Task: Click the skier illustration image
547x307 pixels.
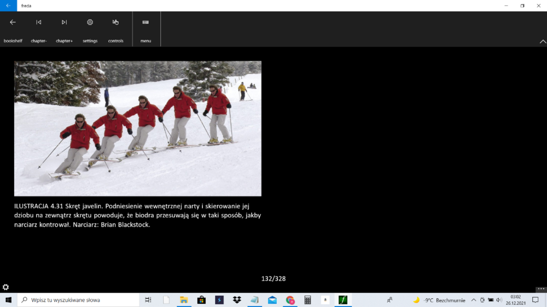Action: 137,128
